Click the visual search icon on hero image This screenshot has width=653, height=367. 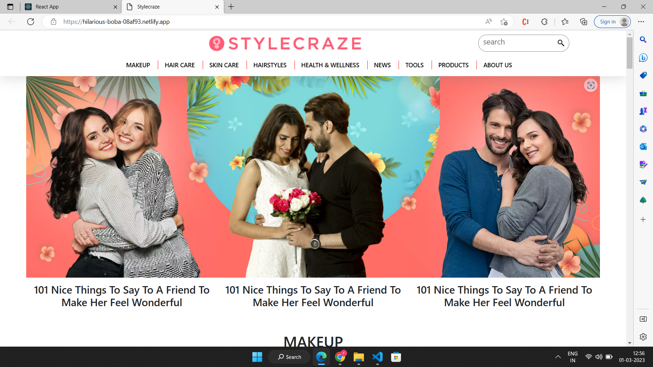591,85
